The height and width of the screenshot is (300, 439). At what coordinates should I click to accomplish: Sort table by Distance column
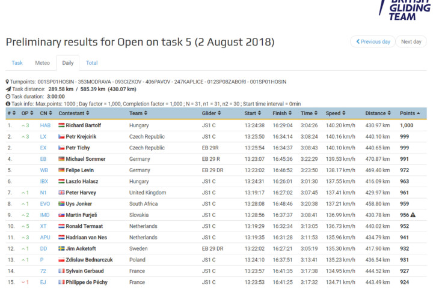375,113
